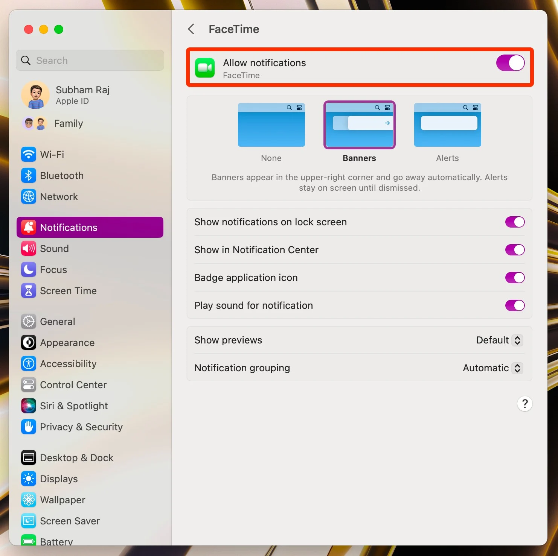The height and width of the screenshot is (556, 558).
Task: Click the Accessibility icon in sidebar
Action: pyautogui.click(x=29, y=364)
